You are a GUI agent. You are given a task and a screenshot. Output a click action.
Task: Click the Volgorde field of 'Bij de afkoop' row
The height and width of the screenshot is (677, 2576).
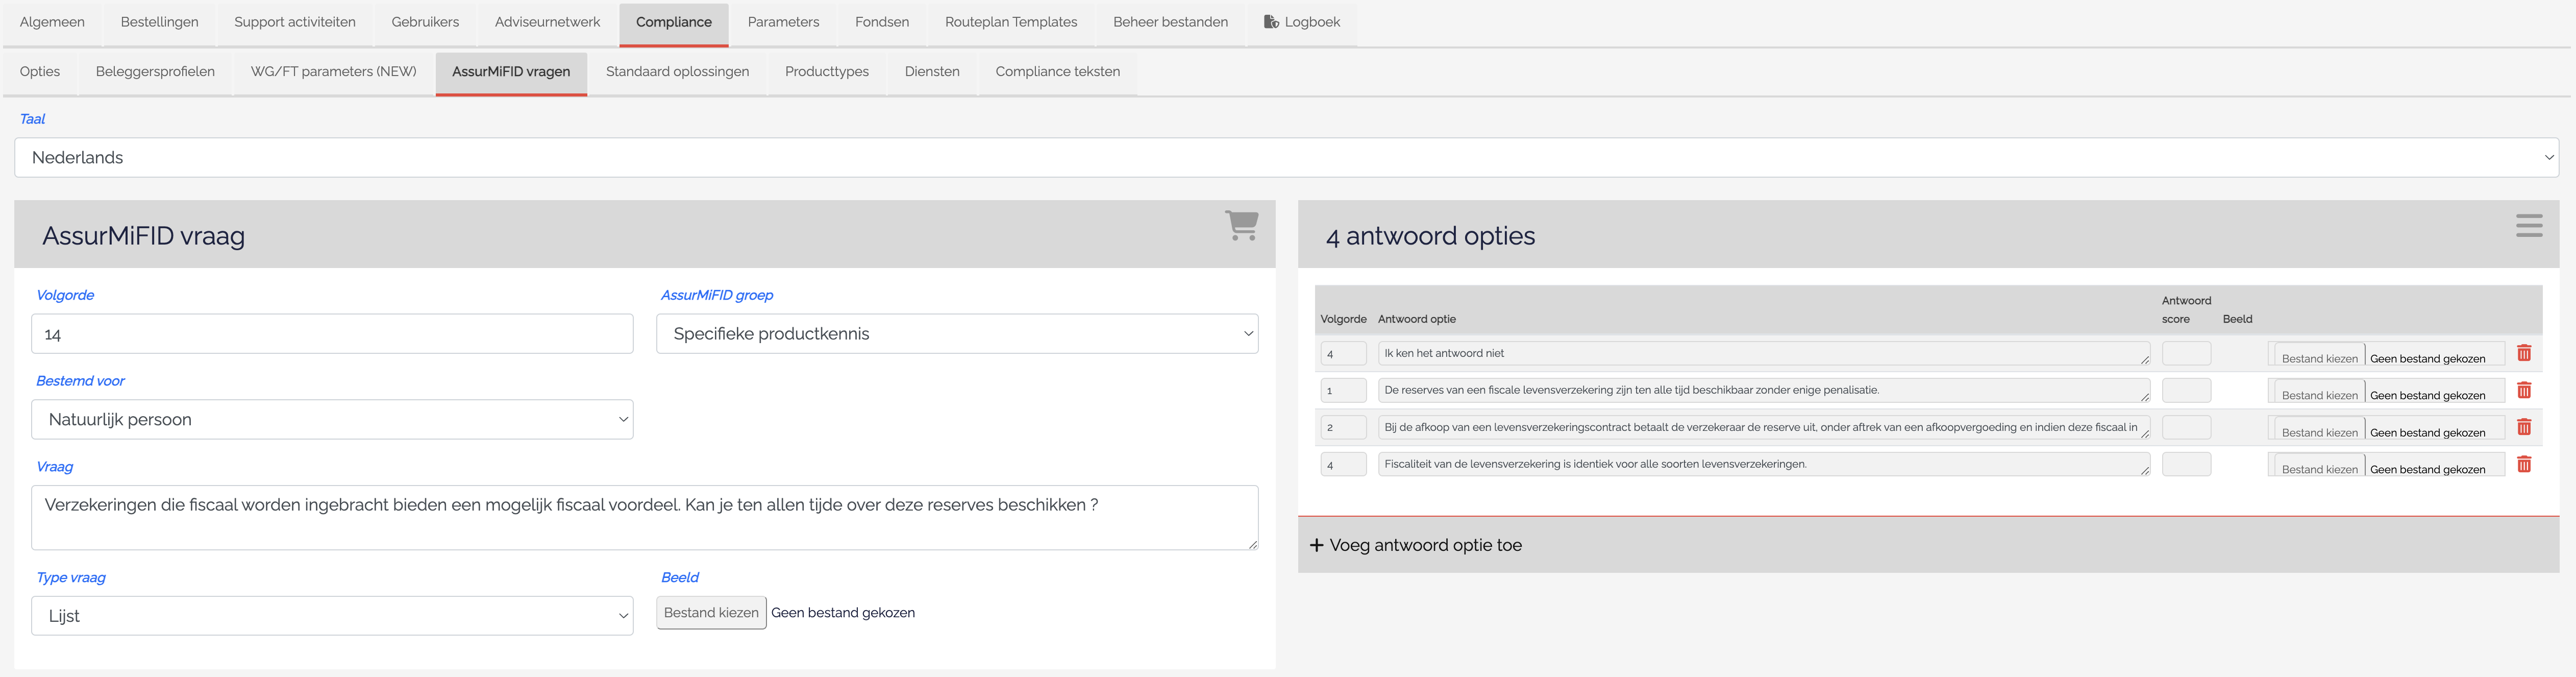(x=1343, y=427)
